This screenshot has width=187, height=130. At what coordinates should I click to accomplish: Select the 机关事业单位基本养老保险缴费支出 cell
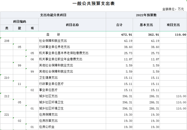[63, 53]
